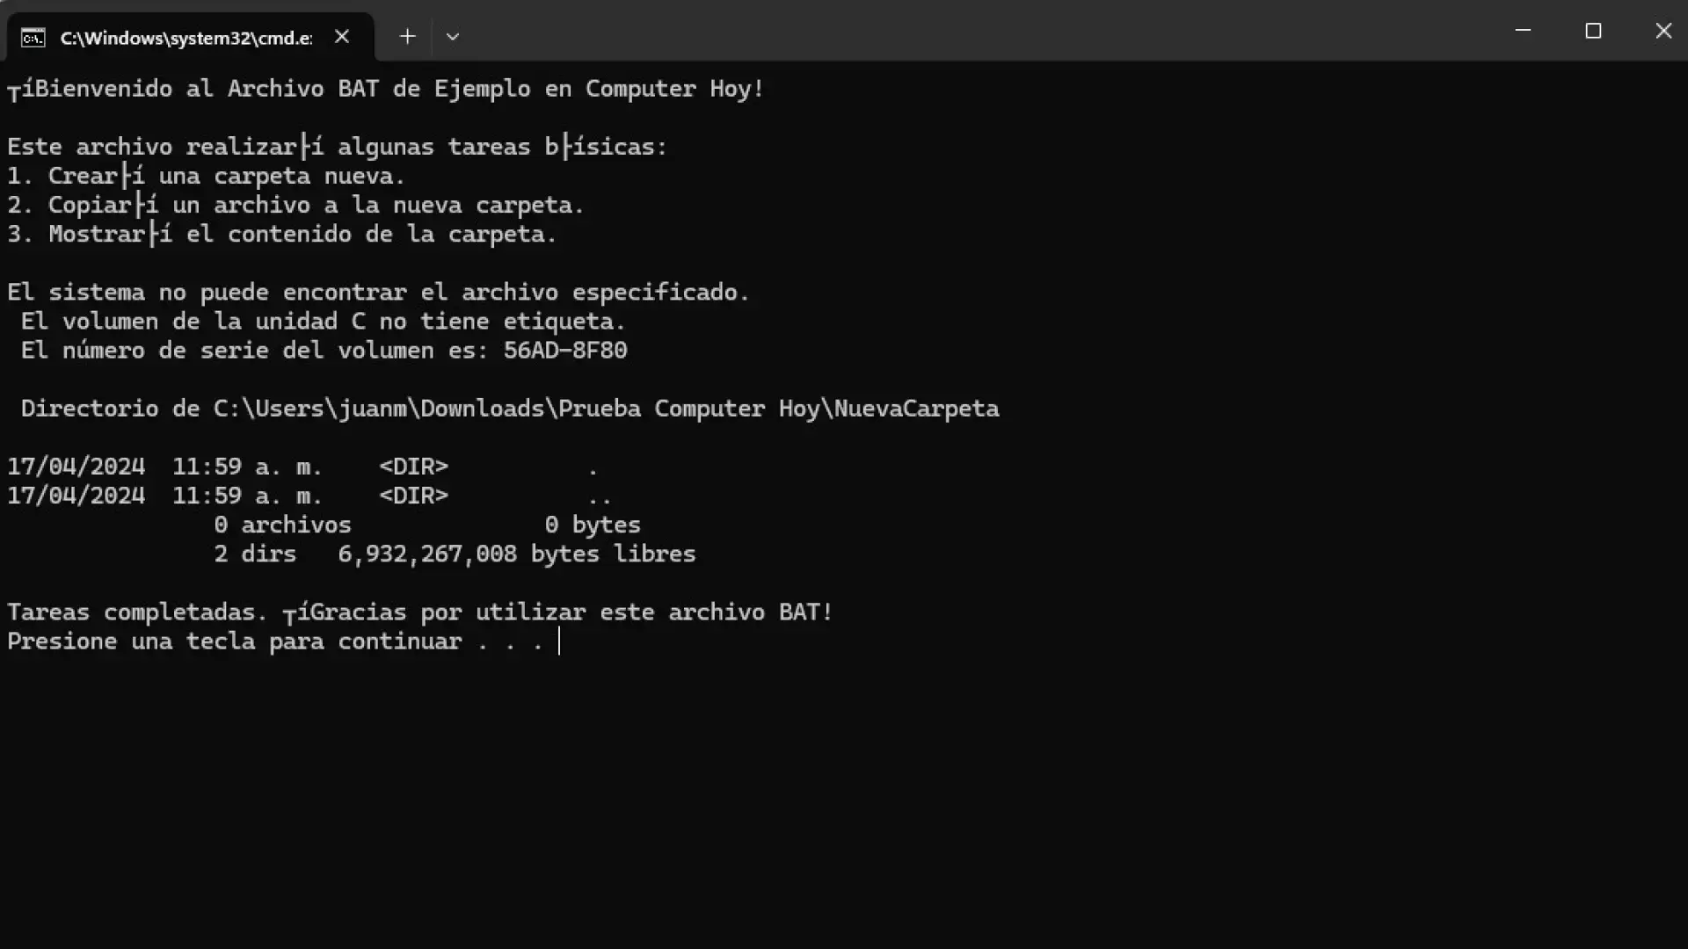
Task: Click the numbered task list item 1
Action: pos(206,176)
